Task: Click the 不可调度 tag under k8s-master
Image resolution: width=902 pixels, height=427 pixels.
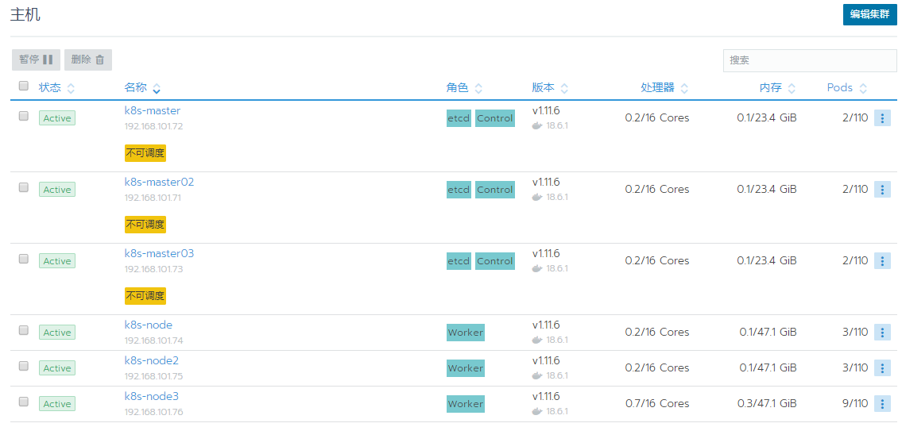Action: tap(145, 153)
